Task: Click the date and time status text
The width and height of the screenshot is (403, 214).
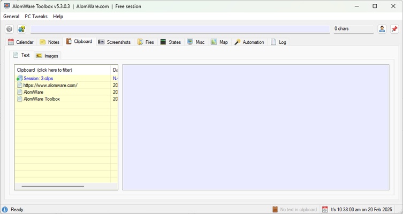Action: [361, 210]
